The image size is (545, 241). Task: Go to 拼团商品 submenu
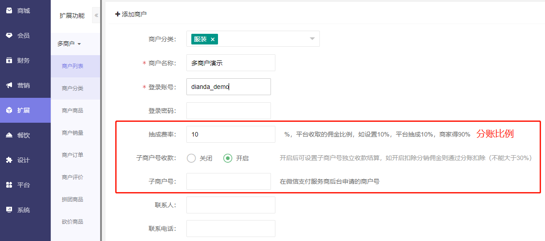(x=75, y=200)
